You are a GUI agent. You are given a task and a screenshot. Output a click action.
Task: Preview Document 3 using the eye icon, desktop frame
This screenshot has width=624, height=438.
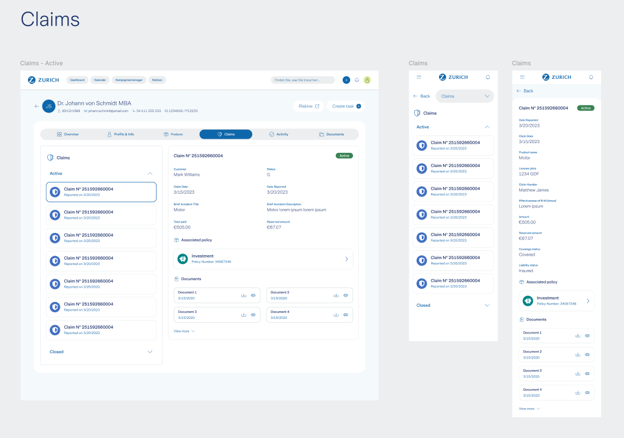pos(253,315)
